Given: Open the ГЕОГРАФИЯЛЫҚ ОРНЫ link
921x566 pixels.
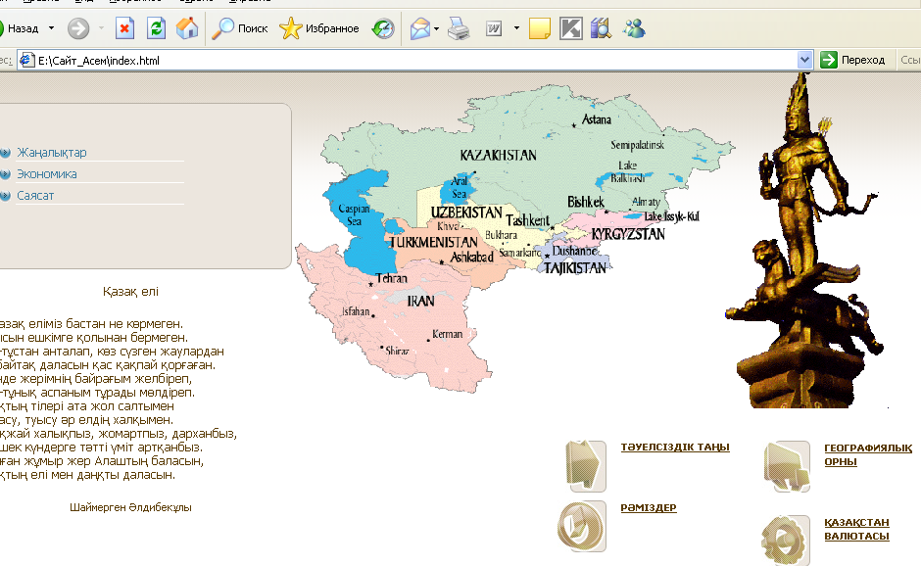Looking at the screenshot, I should click(868, 454).
